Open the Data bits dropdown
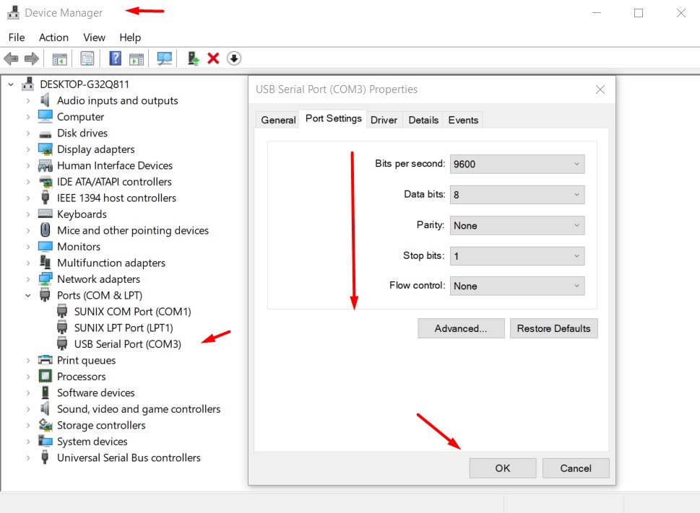The width and height of the screenshot is (700, 513). [x=517, y=195]
